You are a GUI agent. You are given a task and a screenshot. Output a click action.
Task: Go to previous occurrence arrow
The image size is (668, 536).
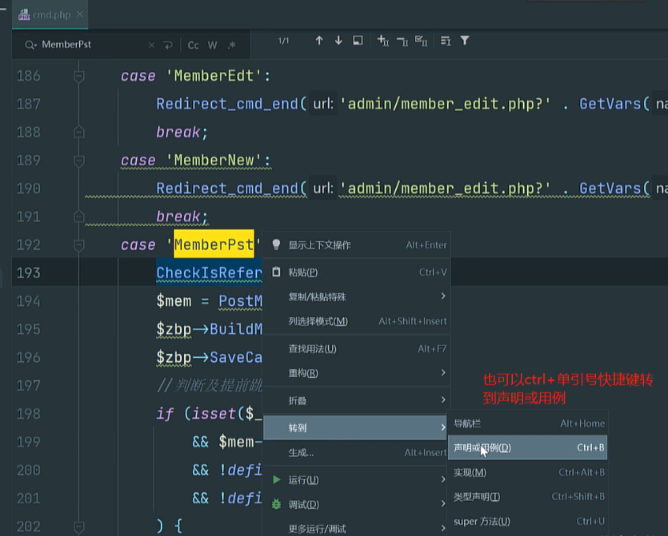(x=319, y=41)
